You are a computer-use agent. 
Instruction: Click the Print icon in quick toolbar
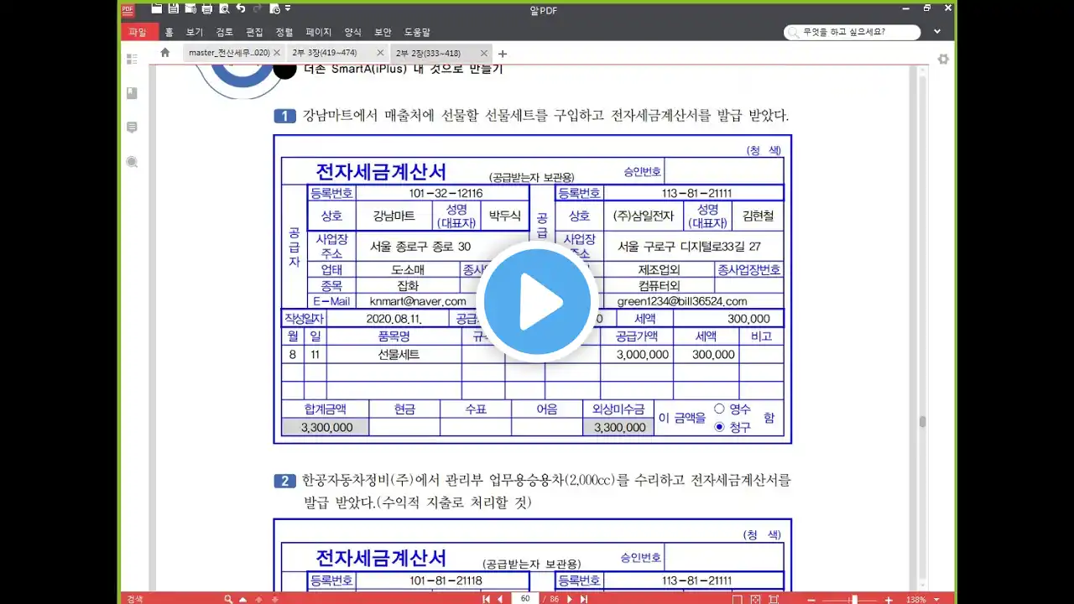(207, 8)
